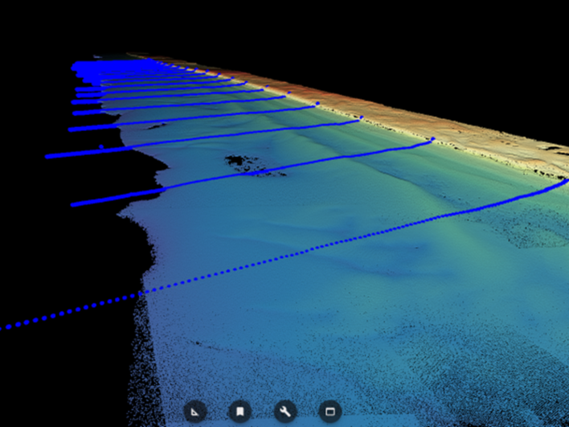Screen dimensions: 569x427
Task: Select the left end of second-nearest blue transect
Action: pos(74,204)
